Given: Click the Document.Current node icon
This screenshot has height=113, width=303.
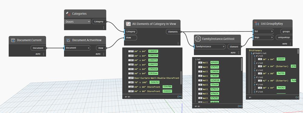Looking at the screenshot, I should point(13,40).
